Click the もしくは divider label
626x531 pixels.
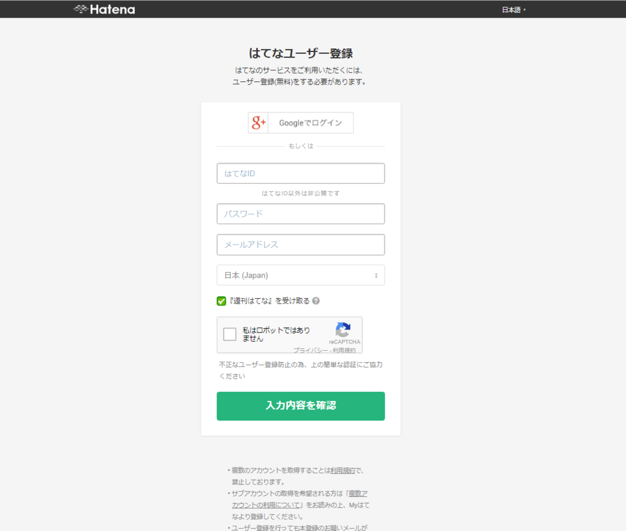(x=301, y=146)
